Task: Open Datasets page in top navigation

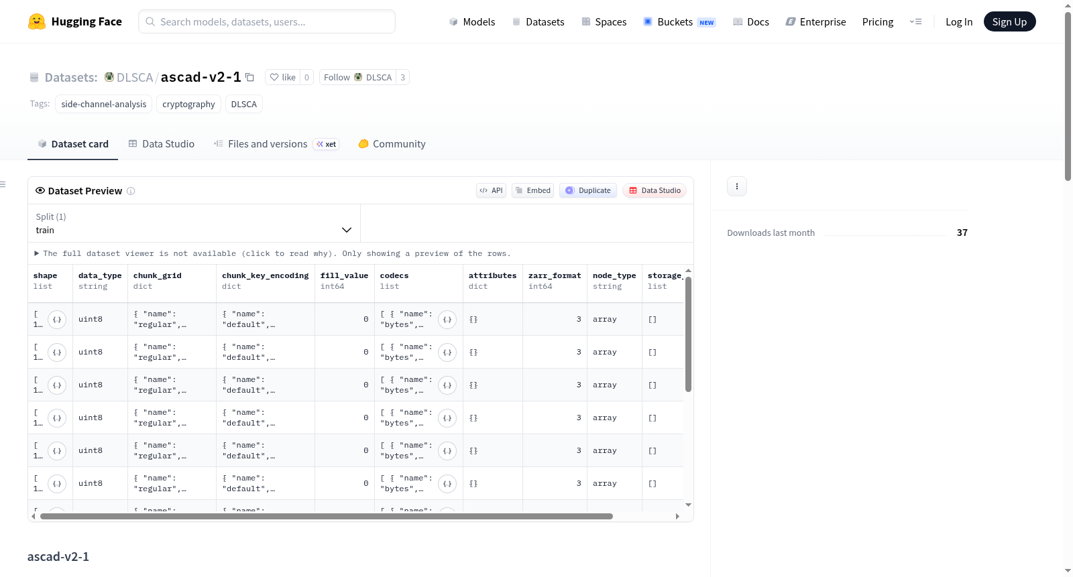Action: tap(539, 21)
